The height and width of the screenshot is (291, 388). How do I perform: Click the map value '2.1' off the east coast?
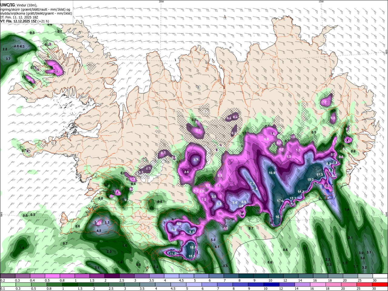point(350,238)
